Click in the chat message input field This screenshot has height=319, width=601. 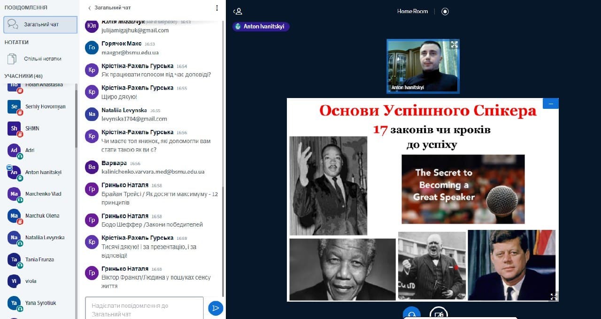pos(144,308)
